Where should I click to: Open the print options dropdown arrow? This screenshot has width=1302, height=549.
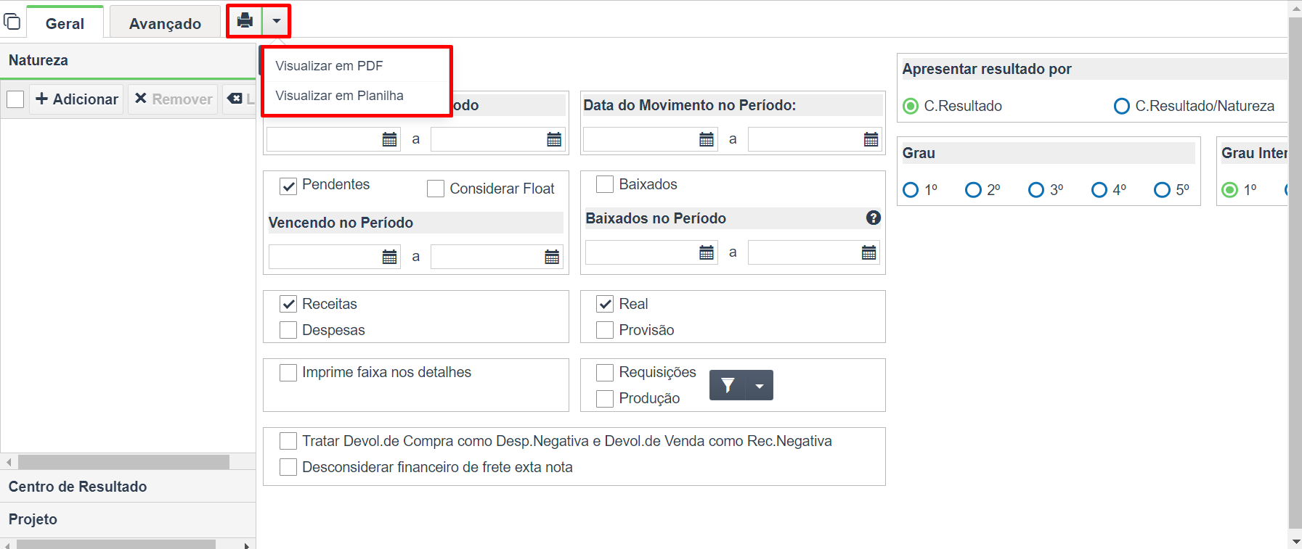tap(277, 21)
